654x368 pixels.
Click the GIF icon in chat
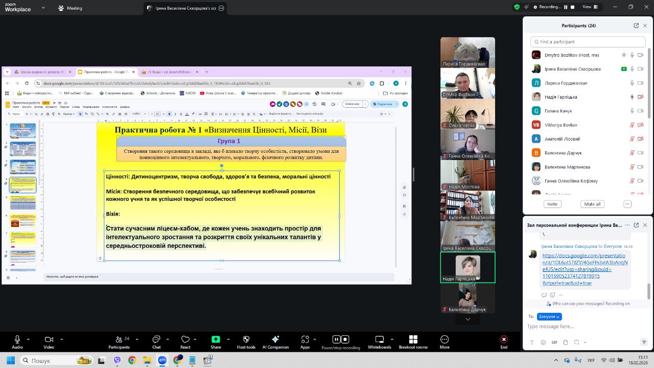554,342
